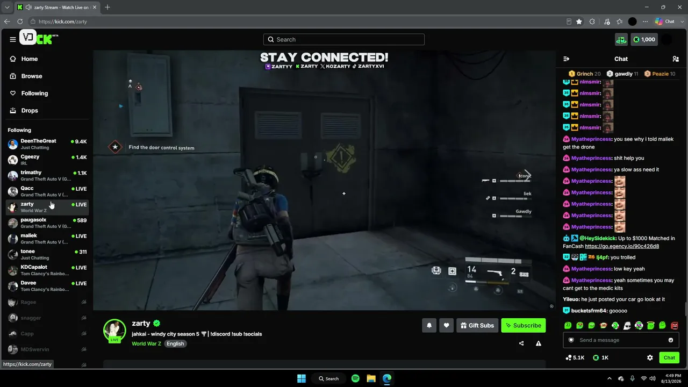Screen dimensions: 688x387
Task: Report the stream with warning icon
Action: [539, 343]
